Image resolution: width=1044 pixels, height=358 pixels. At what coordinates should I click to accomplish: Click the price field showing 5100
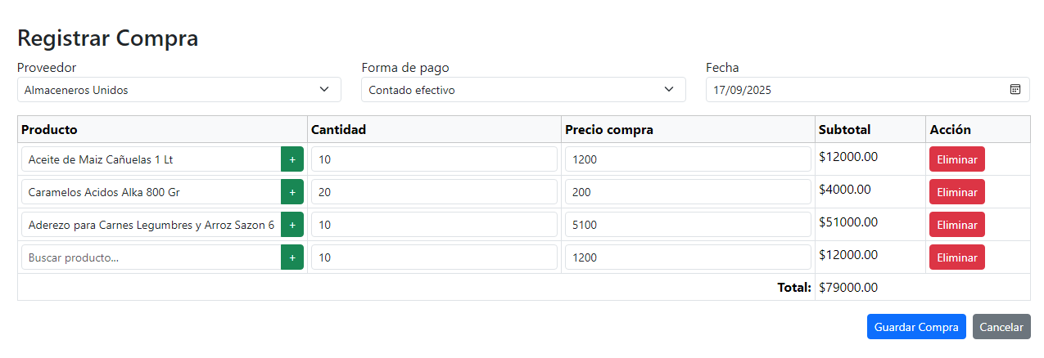point(688,225)
